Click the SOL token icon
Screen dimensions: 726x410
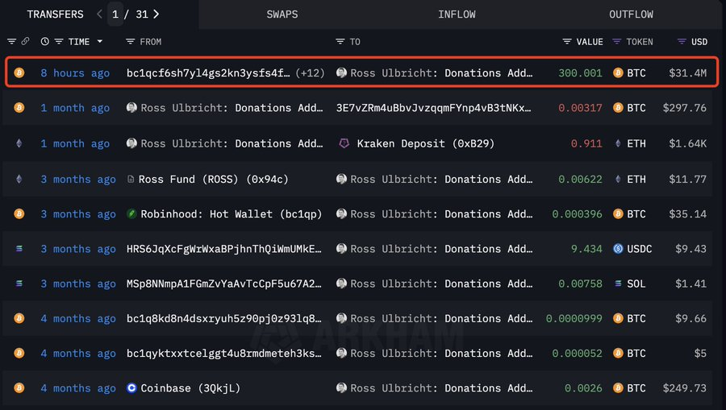[x=618, y=284]
